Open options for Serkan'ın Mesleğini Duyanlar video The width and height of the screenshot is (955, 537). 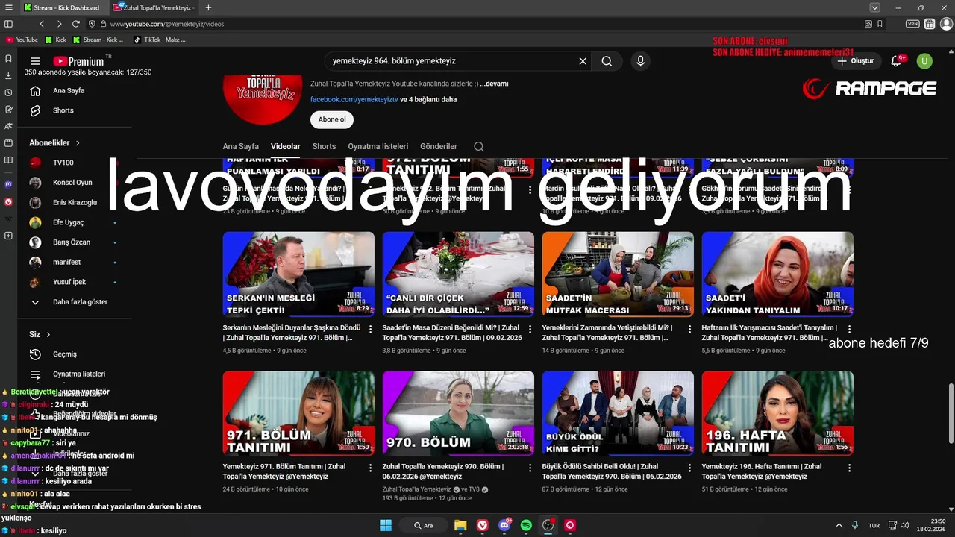click(x=370, y=329)
